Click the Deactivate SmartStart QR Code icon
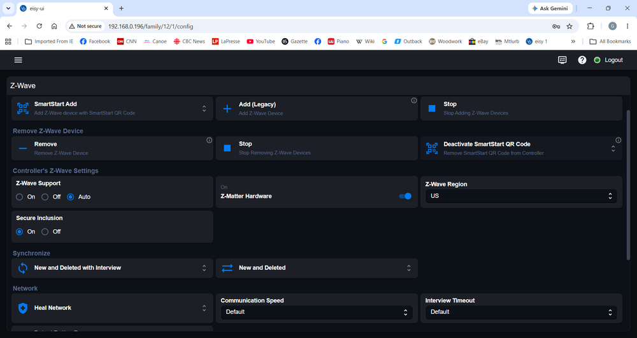Viewport: 637px width, 338px height. [x=432, y=148]
